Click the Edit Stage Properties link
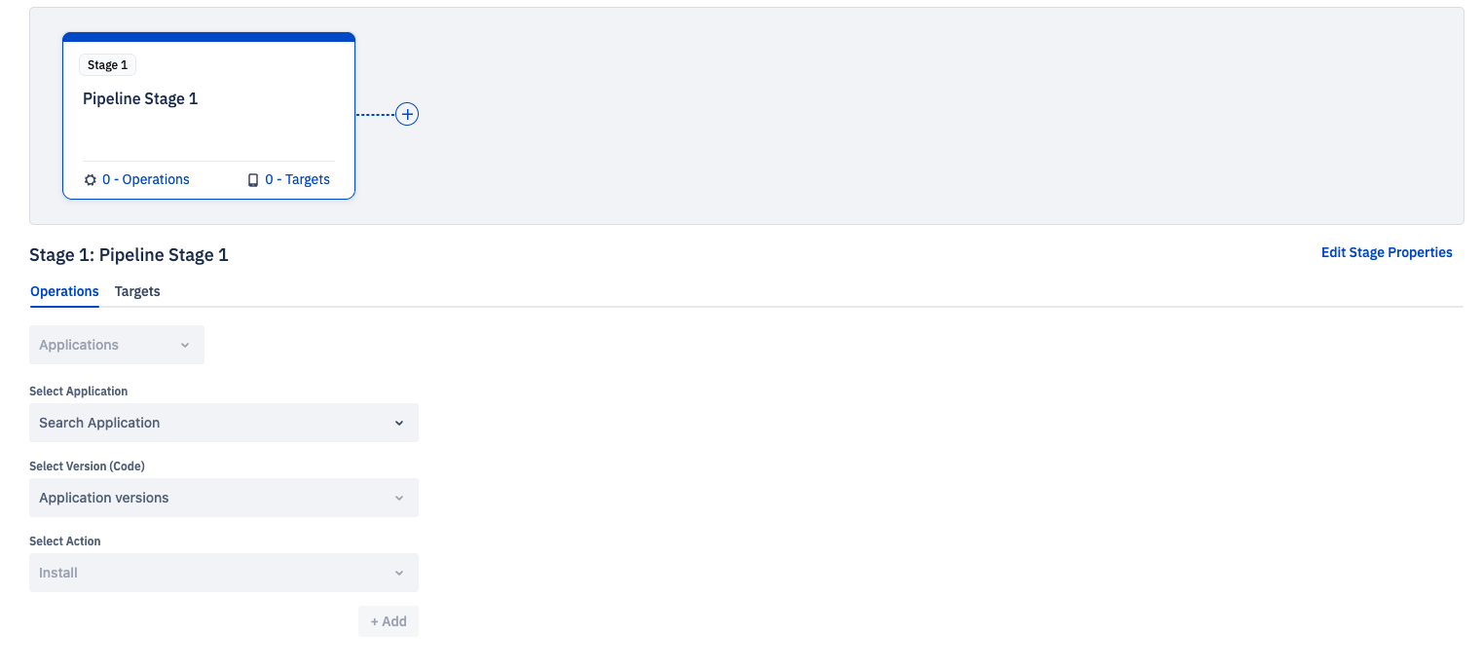This screenshot has width=1483, height=671. [x=1386, y=252]
